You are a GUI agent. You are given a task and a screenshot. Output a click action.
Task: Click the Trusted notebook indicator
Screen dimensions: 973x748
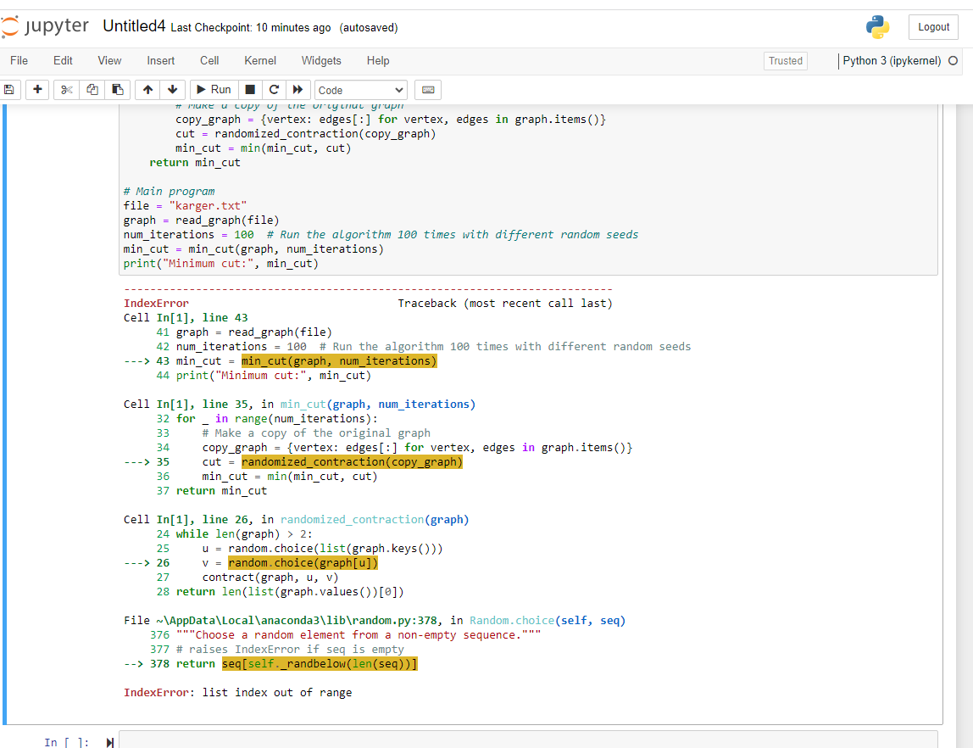point(785,61)
